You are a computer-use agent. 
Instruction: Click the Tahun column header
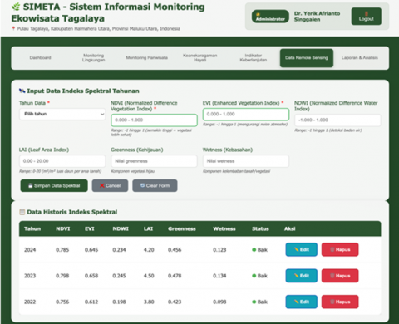[x=32, y=228]
